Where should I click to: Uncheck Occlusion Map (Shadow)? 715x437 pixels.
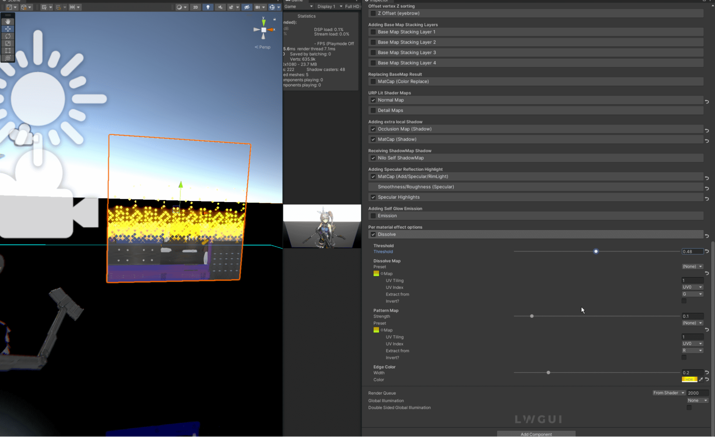373,129
